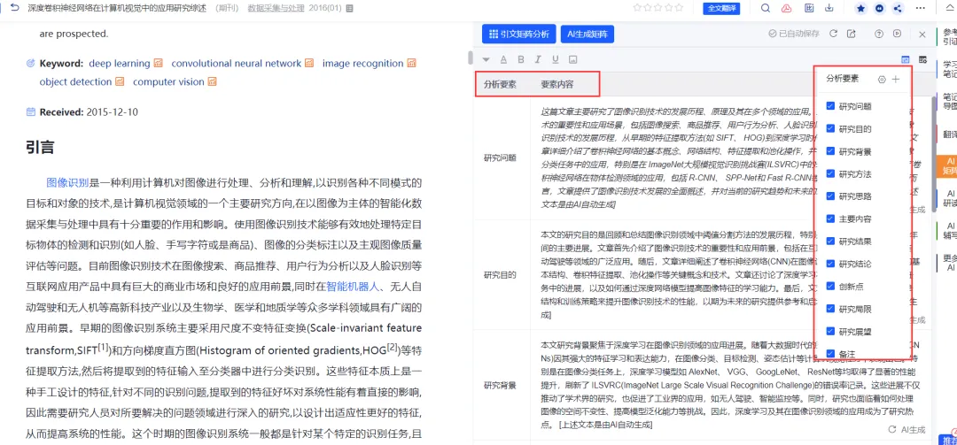
Task: Uncheck the 研究结果 checkbox
Action: pos(830,241)
